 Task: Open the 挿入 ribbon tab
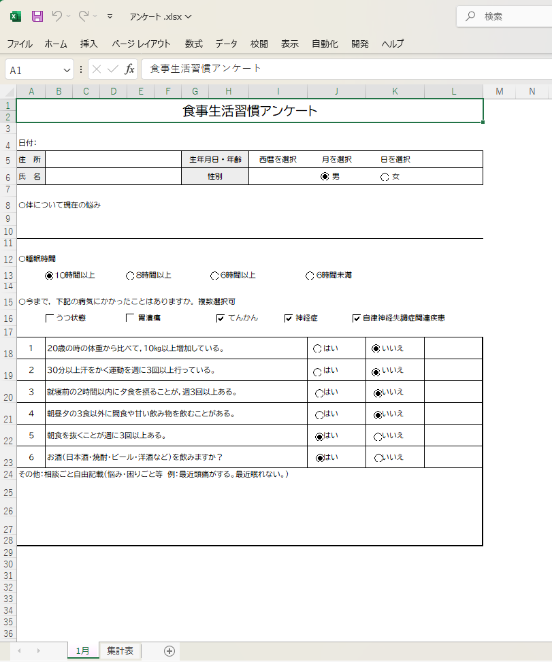point(89,44)
